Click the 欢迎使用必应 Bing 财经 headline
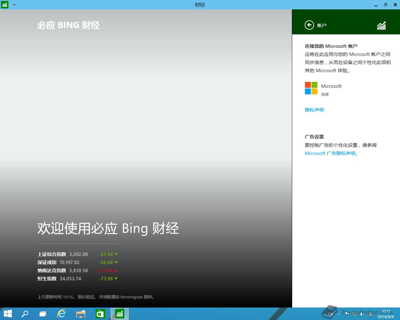Screen dimensions: 400x320 click(108, 228)
